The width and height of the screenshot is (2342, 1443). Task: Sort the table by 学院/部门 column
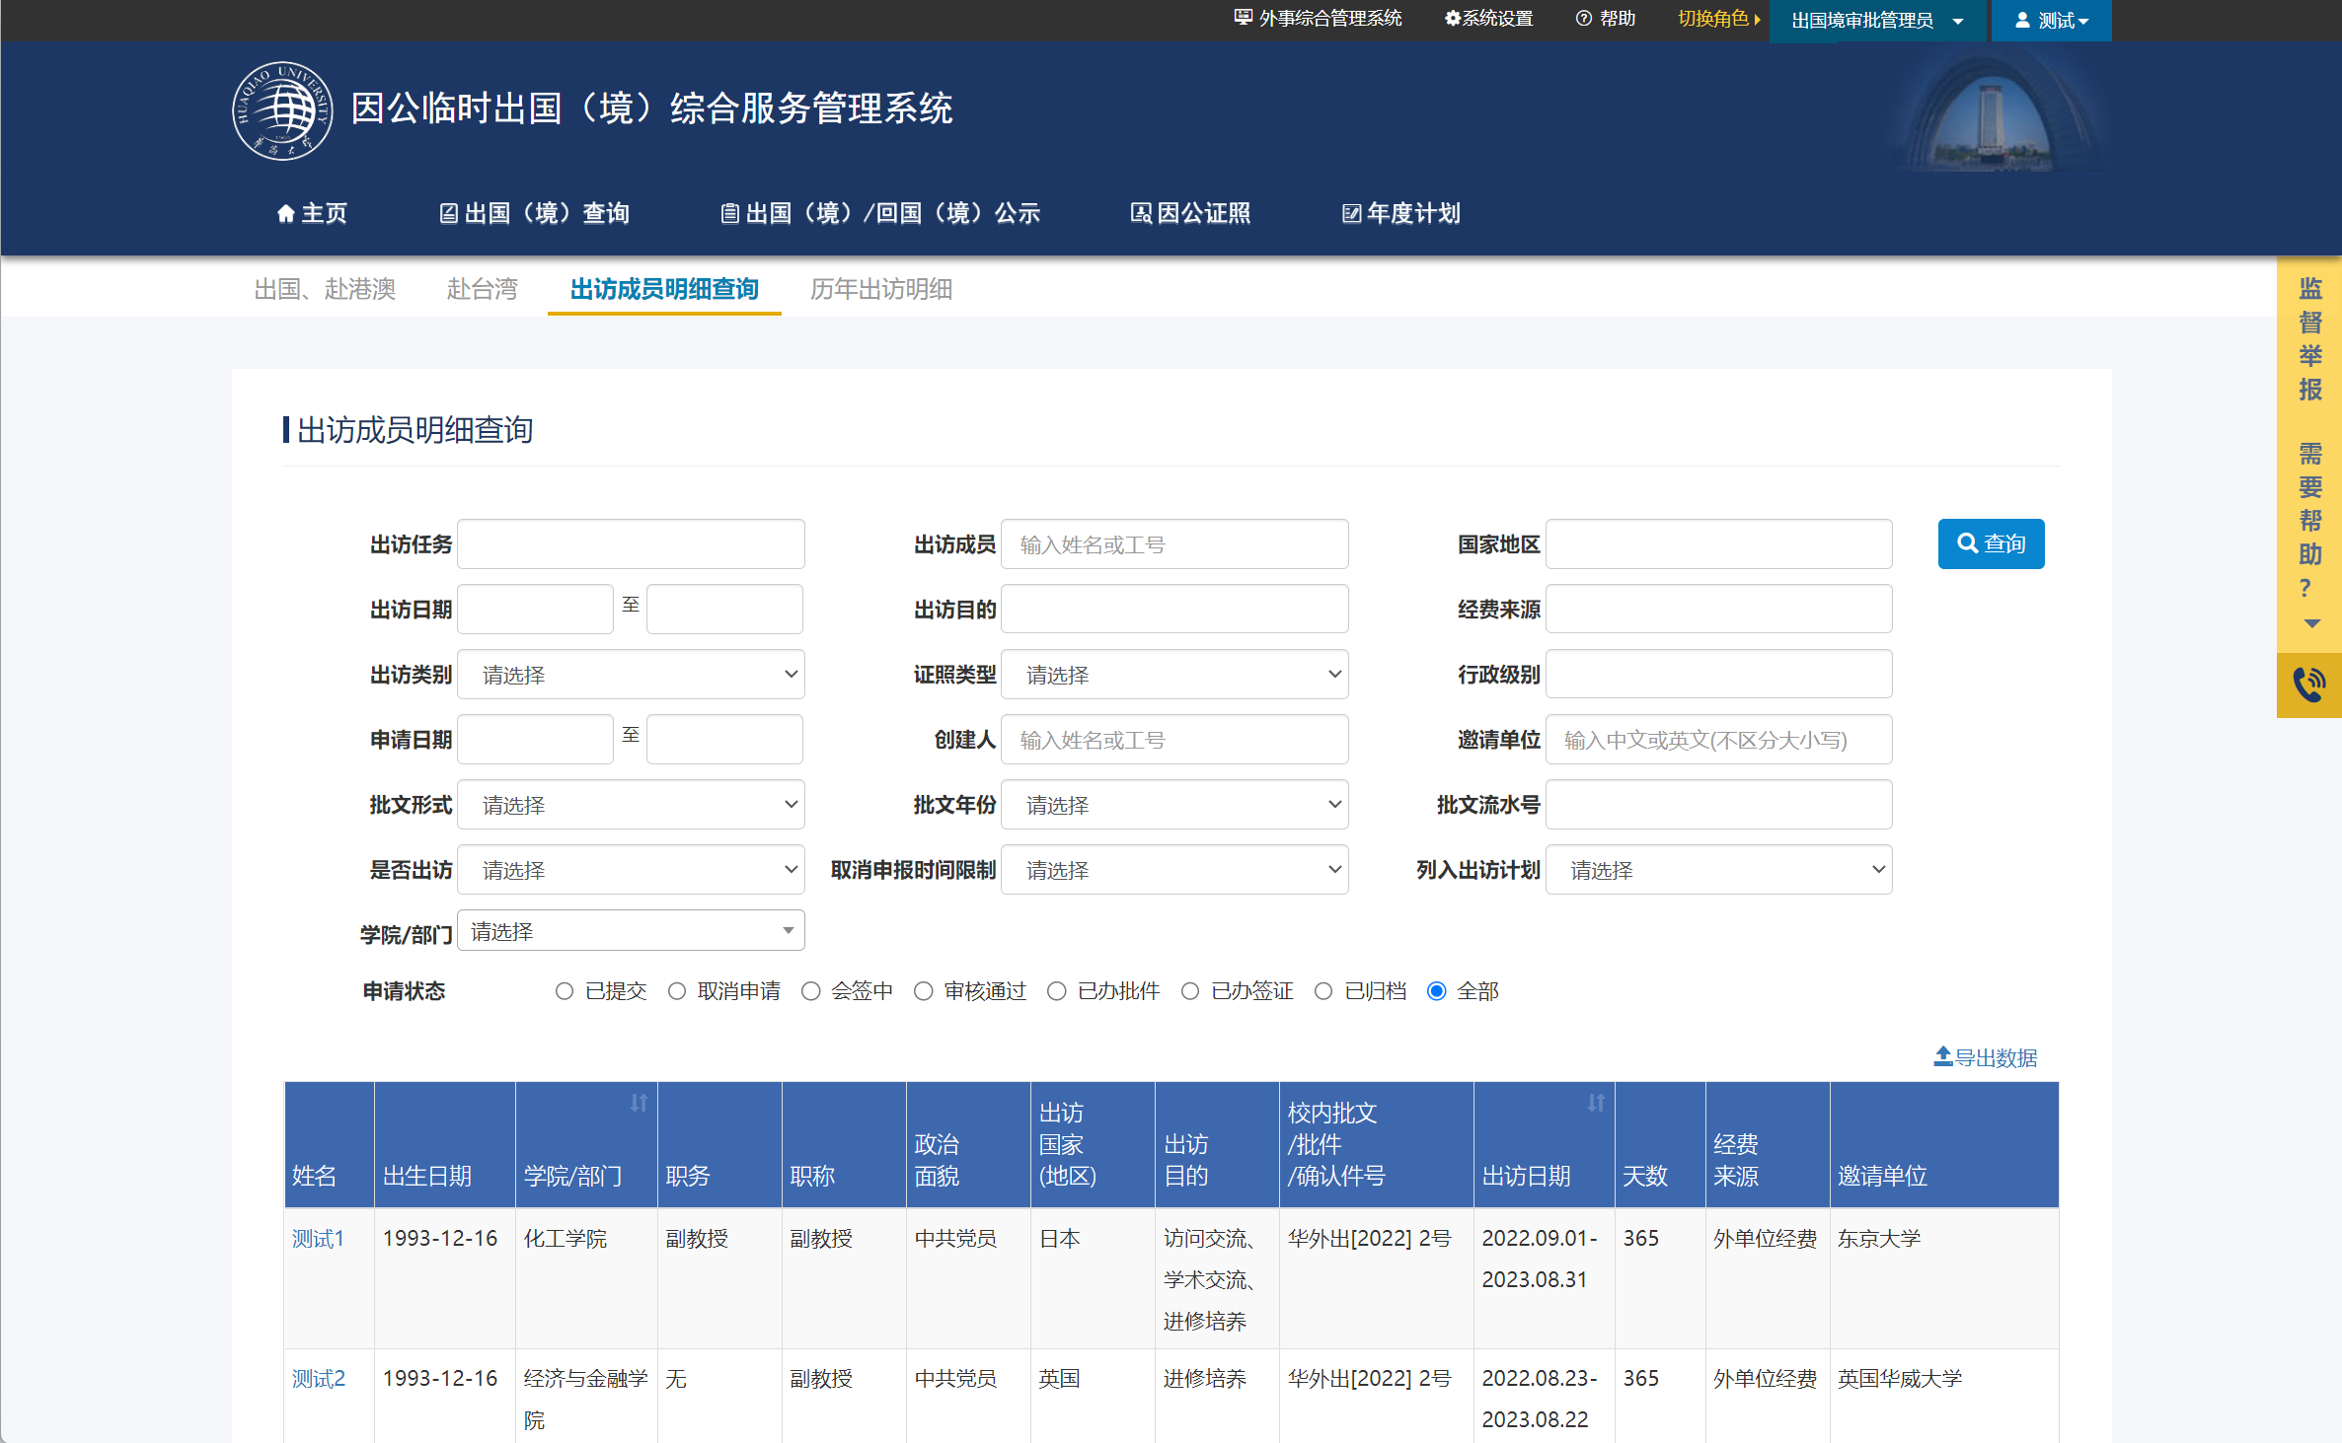click(x=640, y=1104)
